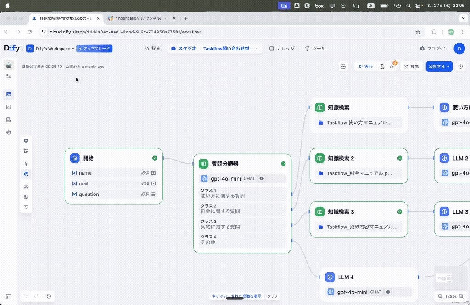Open the checklist icon with warning badge
The height and width of the screenshot is (305, 470).
(392, 67)
